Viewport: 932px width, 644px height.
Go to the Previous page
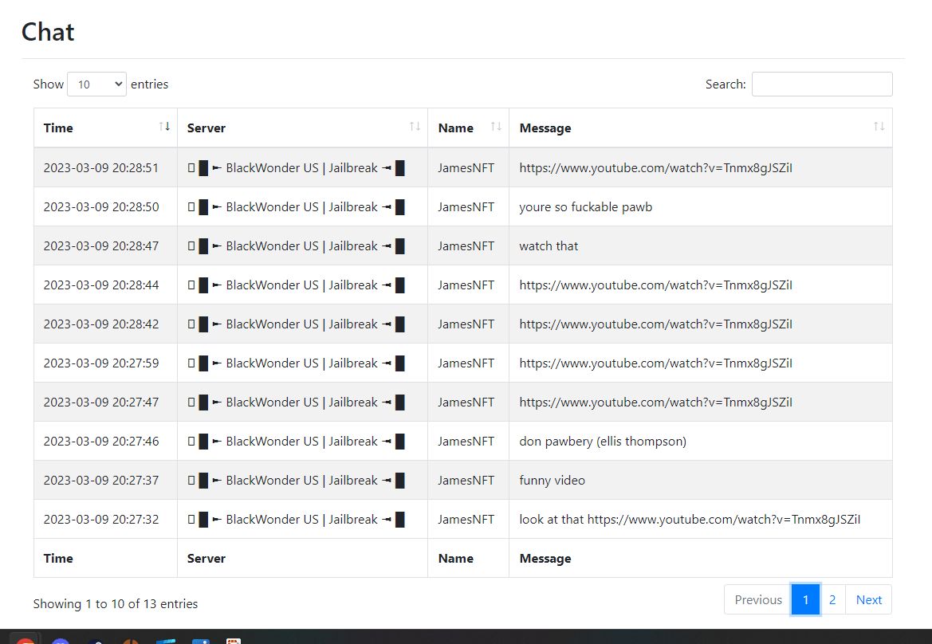coord(758,600)
